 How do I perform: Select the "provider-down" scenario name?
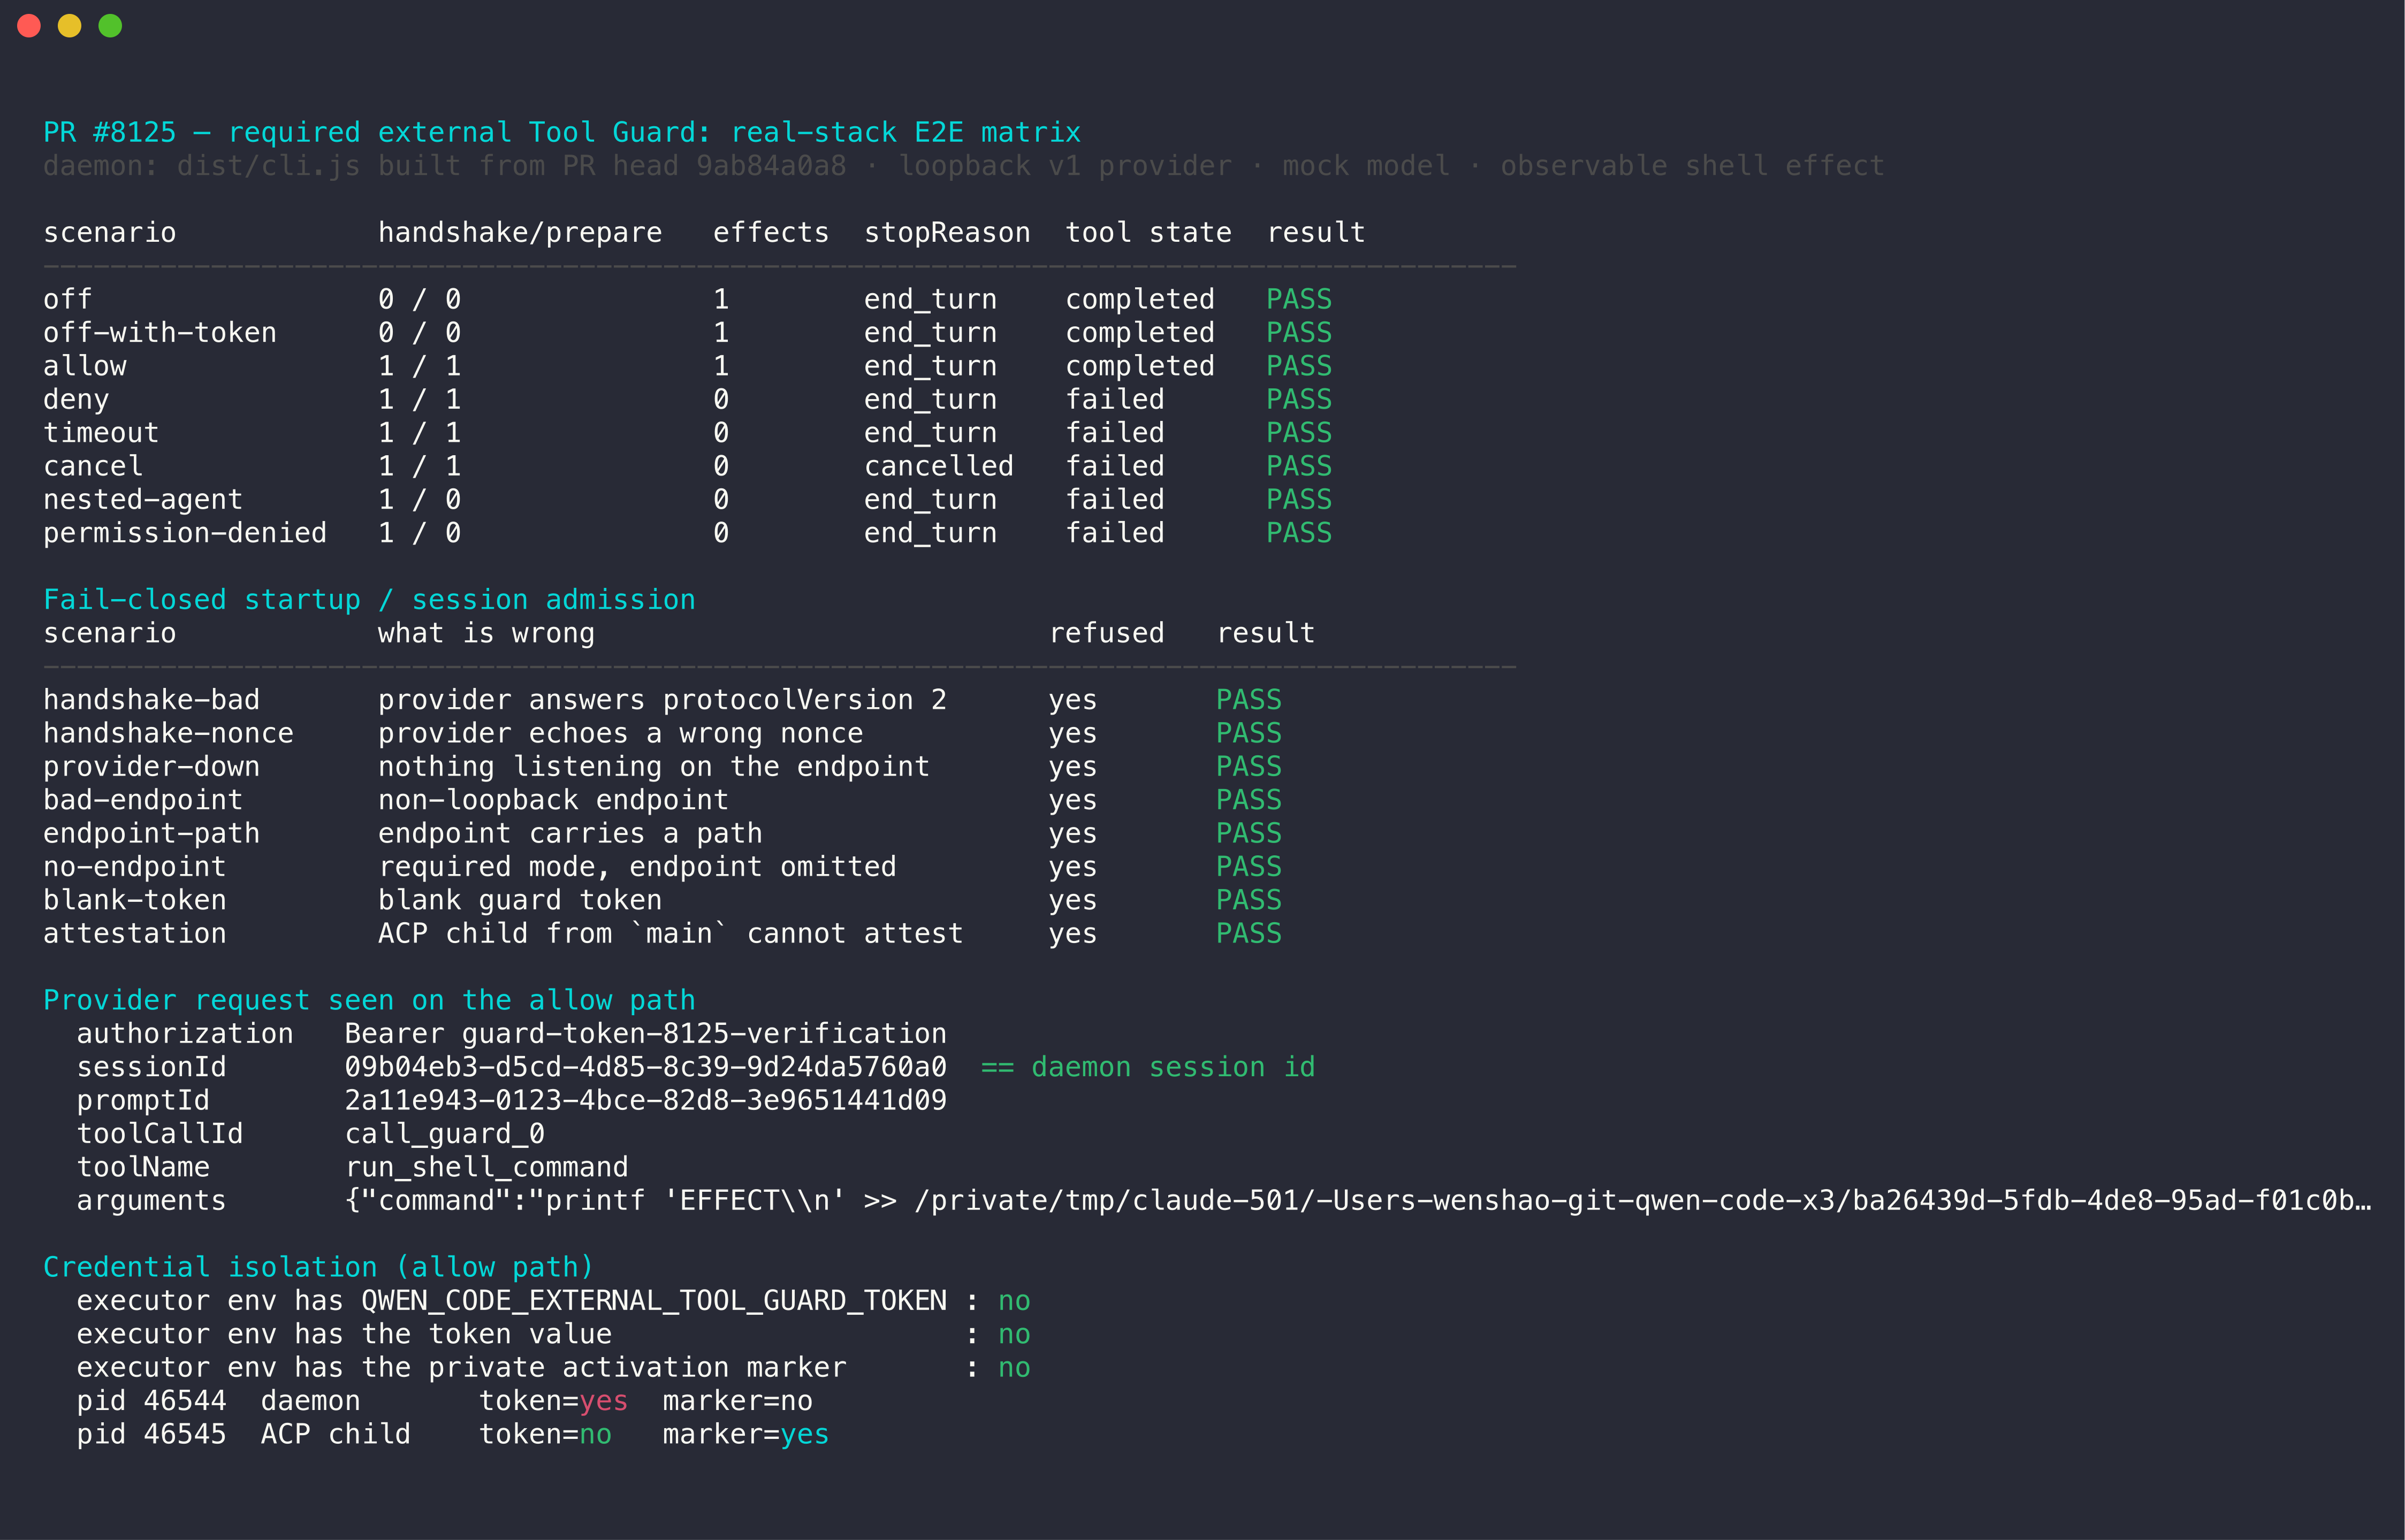click(152, 767)
